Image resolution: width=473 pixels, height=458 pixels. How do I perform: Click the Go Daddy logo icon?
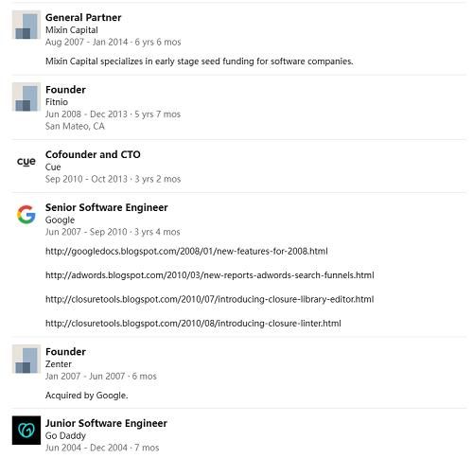[x=26, y=431]
